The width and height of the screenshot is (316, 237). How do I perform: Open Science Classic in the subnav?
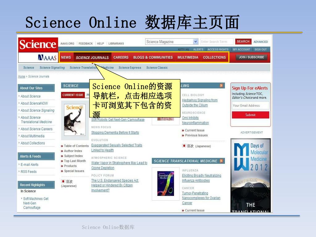click(x=157, y=68)
